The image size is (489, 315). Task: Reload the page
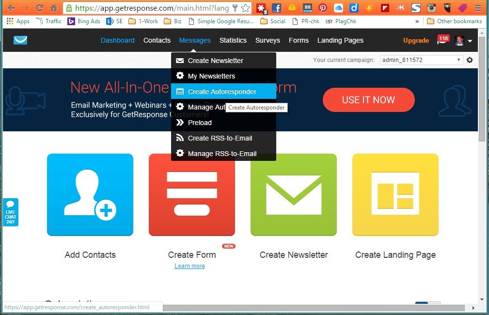click(x=39, y=8)
